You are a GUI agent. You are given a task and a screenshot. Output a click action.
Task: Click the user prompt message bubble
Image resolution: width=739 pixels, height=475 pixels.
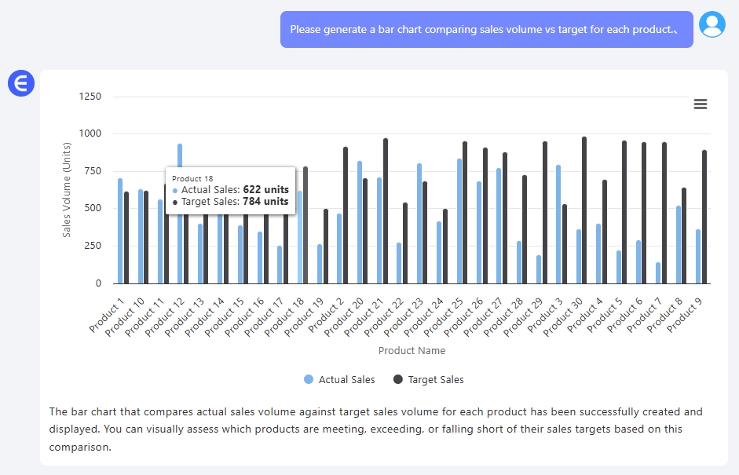coord(487,30)
